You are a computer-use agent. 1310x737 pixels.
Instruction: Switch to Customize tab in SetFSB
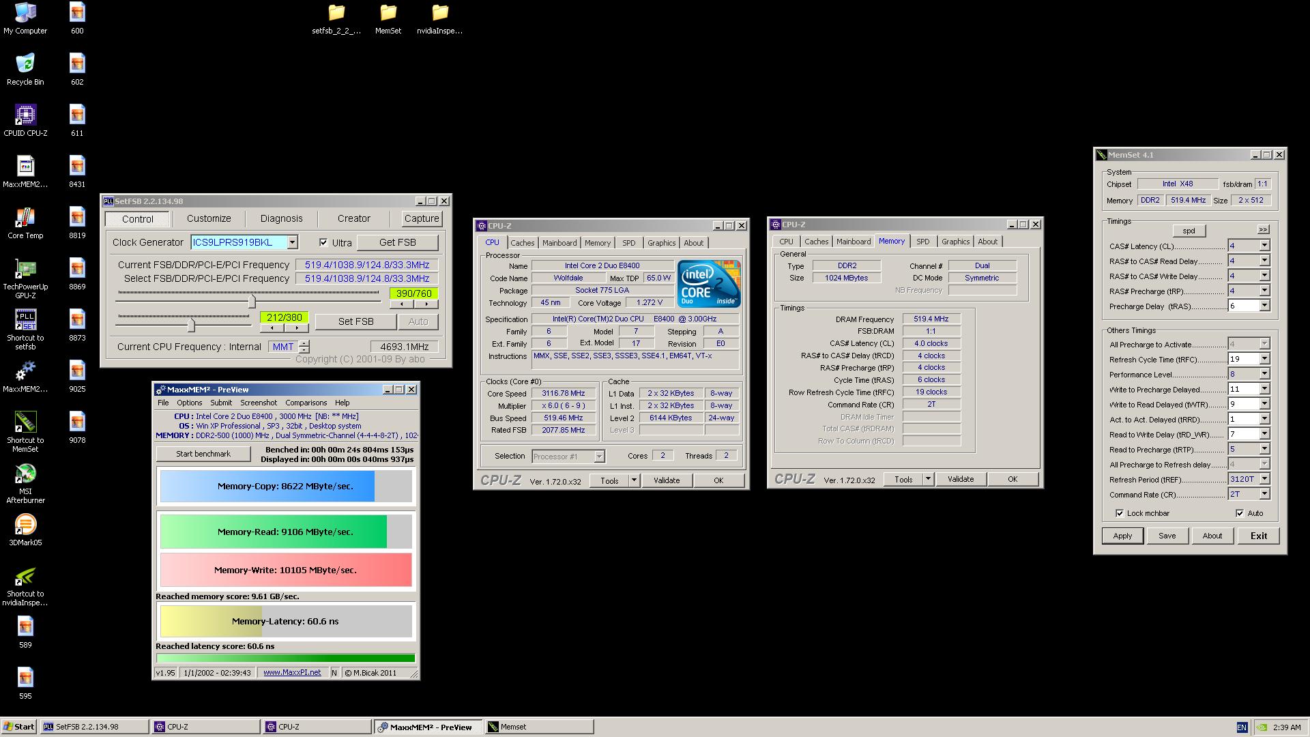(x=209, y=218)
